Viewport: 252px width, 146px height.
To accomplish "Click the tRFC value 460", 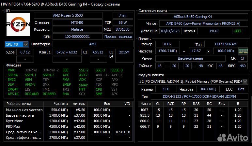I will tap(243, 66).
